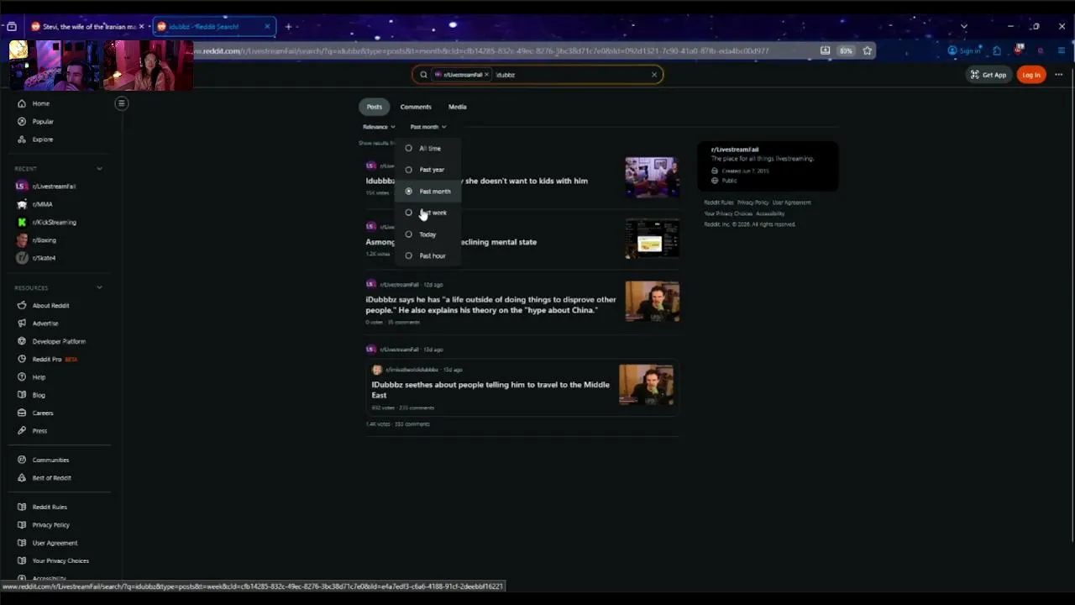Screen dimensions: 1075x605
Task: Open r/Skate4 from recent communities
Action: pyautogui.click(x=44, y=258)
